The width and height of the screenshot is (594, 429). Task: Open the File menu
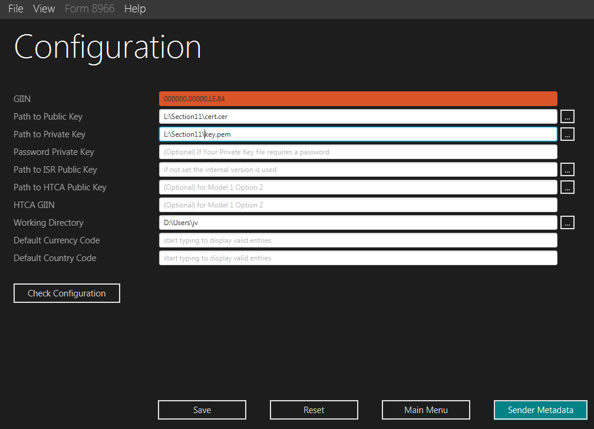[x=15, y=9]
